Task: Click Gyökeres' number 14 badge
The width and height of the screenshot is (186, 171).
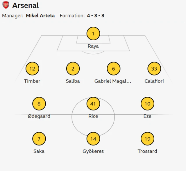Action: pyautogui.click(x=93, y=139)
